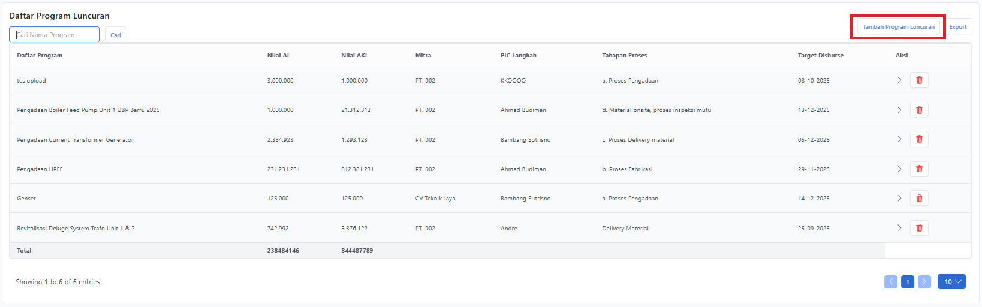Go to the previous page arrow

(890, 282)
